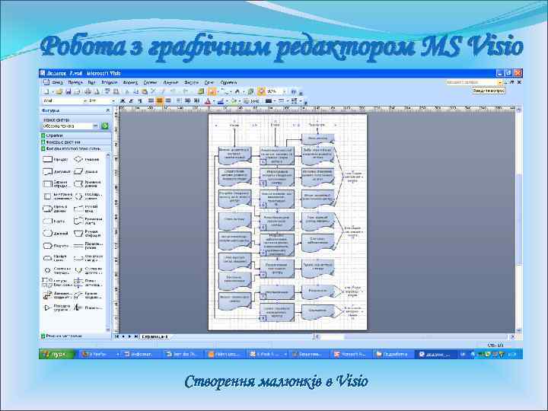Open the Вставка menu
This screenshot has height=411, width=548.
[110, 82]
